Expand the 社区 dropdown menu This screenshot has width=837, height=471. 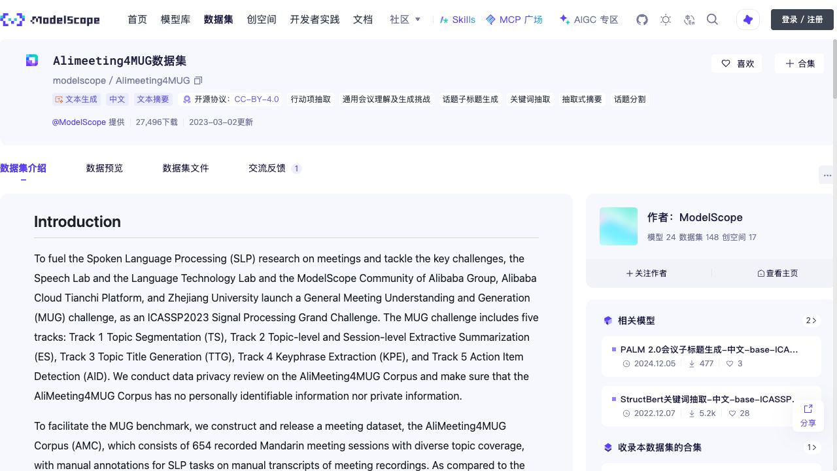405,20
